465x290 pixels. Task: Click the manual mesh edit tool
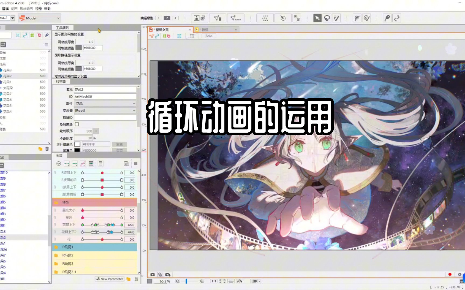click(217, 18)
